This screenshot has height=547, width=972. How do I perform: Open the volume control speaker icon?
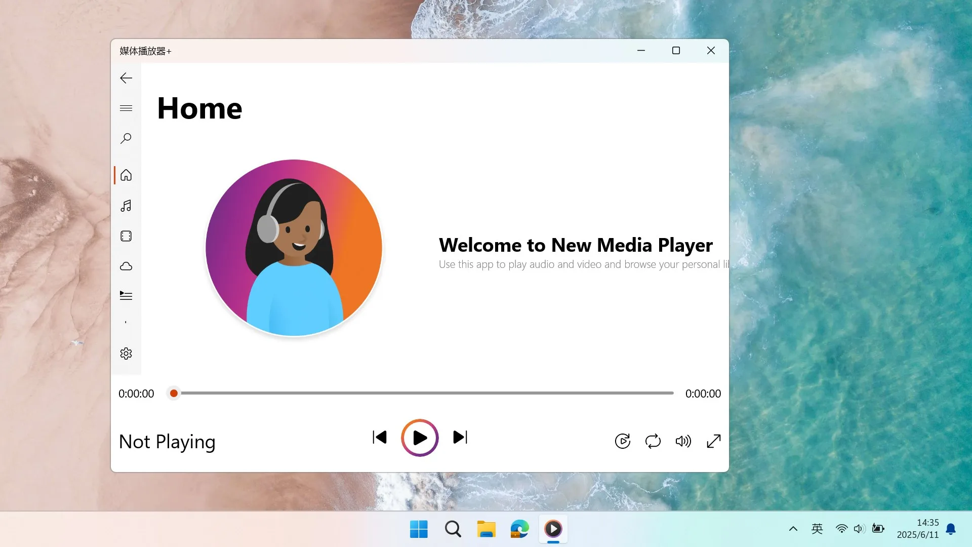[683, 441]
